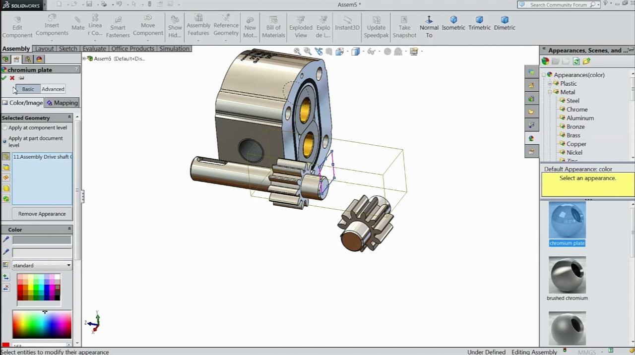Collapse Appearances(color) tree root

[x=543, y=75]
